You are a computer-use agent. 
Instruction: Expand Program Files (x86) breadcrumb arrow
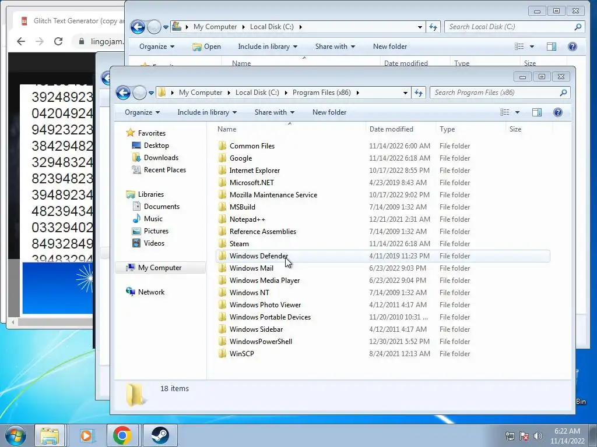coord(357,93)
